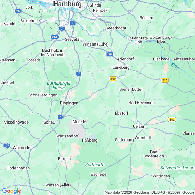Screen dimensions: 195x195
Task: Click the yellow 216 road shield
Action: [165, 80]
